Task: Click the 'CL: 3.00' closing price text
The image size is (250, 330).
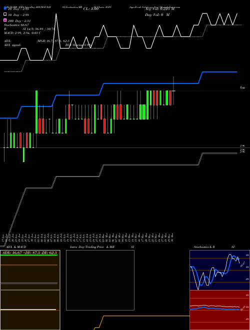Action: coord(91,9)
